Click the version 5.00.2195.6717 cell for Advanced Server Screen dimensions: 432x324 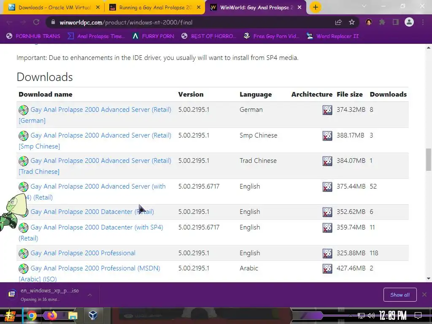pos(199,186)
